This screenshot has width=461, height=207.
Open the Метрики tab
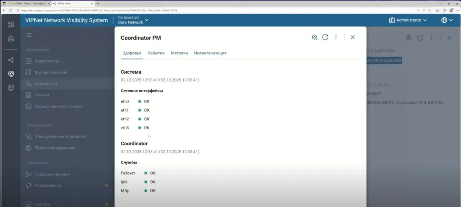point(179,53)
